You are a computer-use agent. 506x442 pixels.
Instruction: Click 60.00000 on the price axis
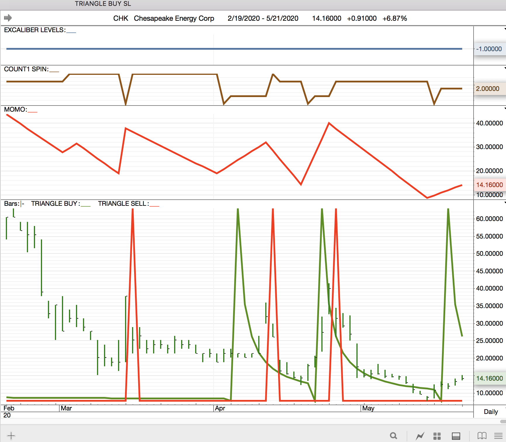(489, 219)
